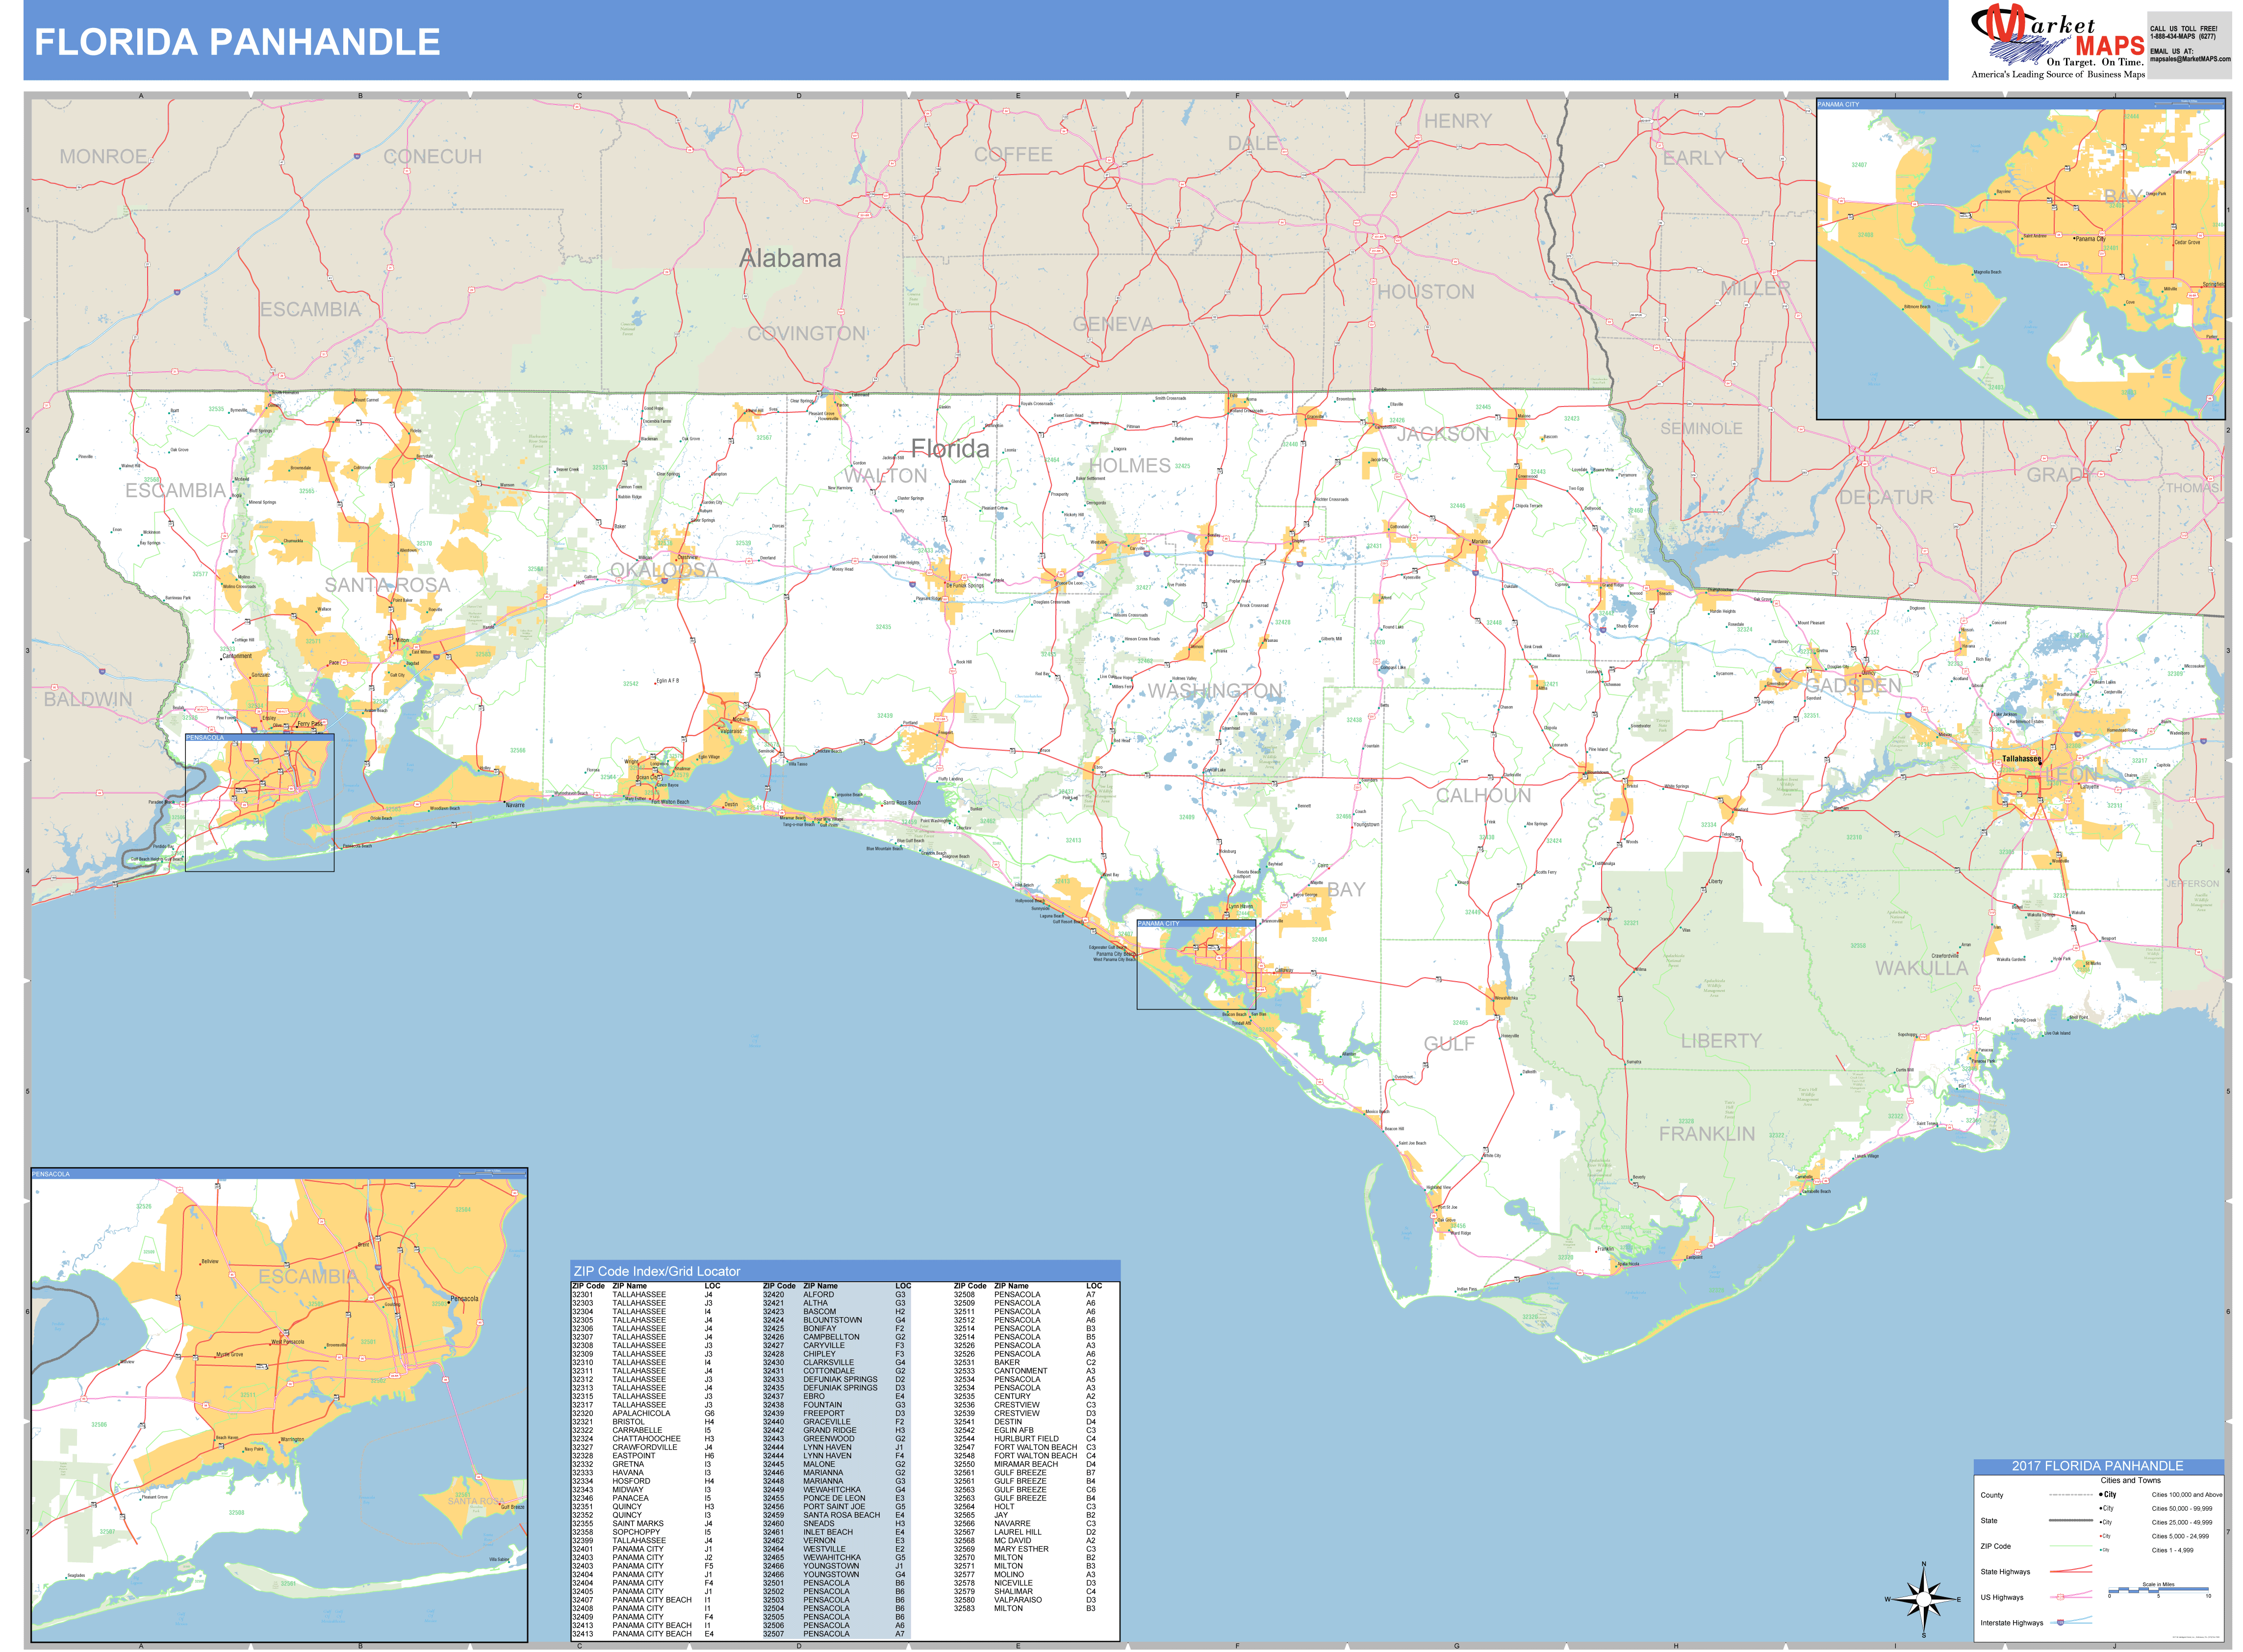Click the Tallahassee city label

[2021, 759]
